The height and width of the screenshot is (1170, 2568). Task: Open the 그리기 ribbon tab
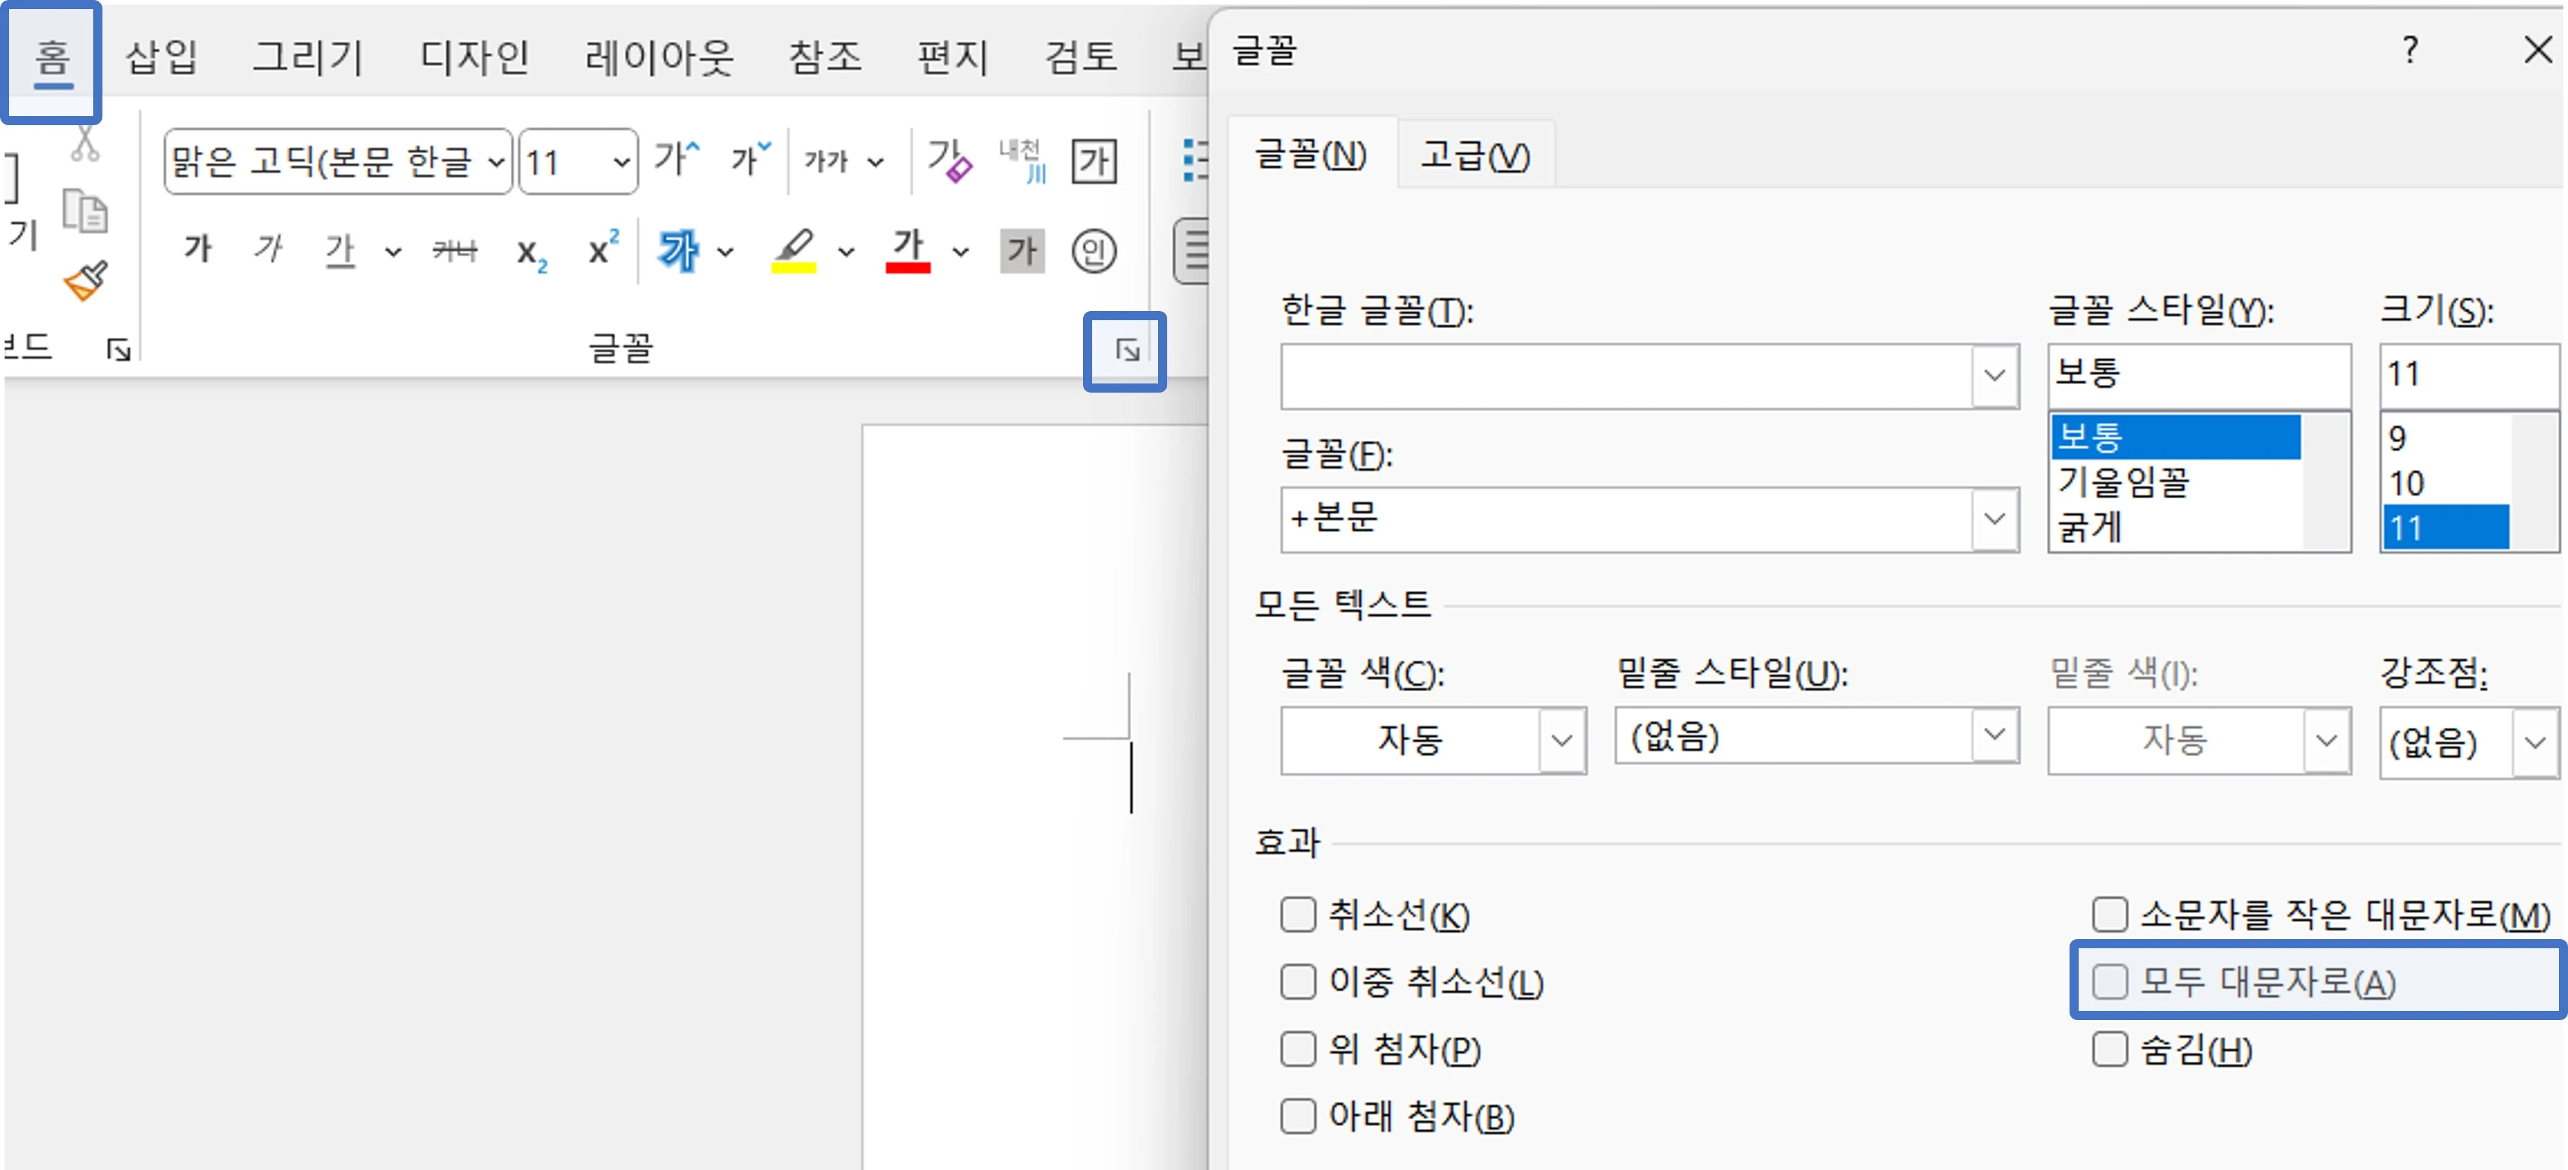(x=307, y=57)
